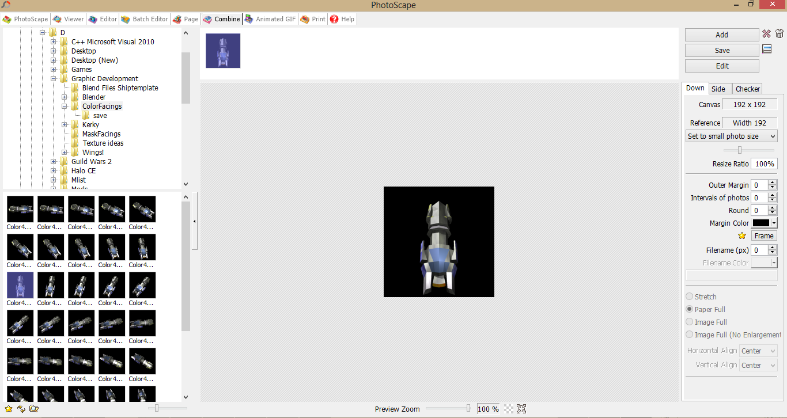Screen dimensions: 787x418
Task: Select the C++ Microsoft Visual 2010 folder
Action: coord(113,41)
